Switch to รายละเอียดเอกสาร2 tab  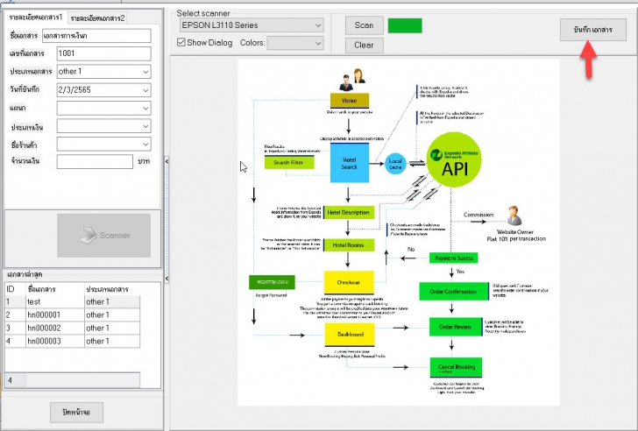[x=97, y=18]
